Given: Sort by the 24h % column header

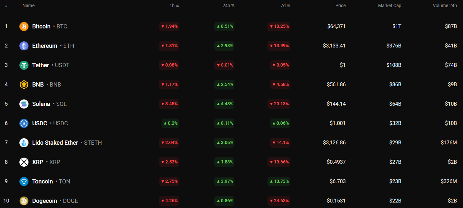Looking at the screenshot, I should click(x=229, y=5).
